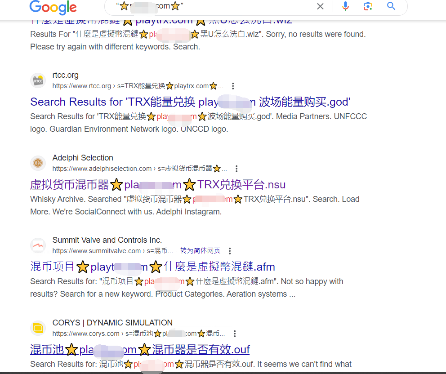
Task: Open Google Lens image search
Action: click(x=368, y=6)
